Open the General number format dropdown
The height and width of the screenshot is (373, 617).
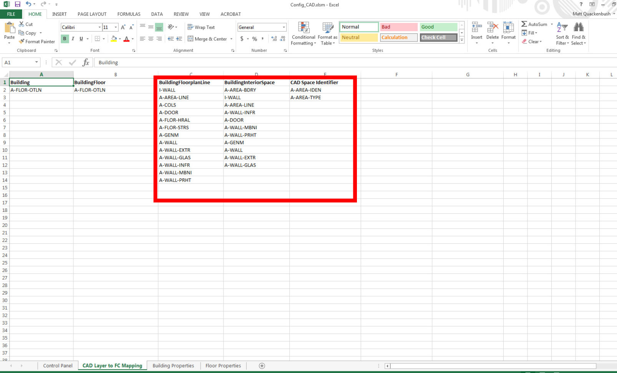283,27
